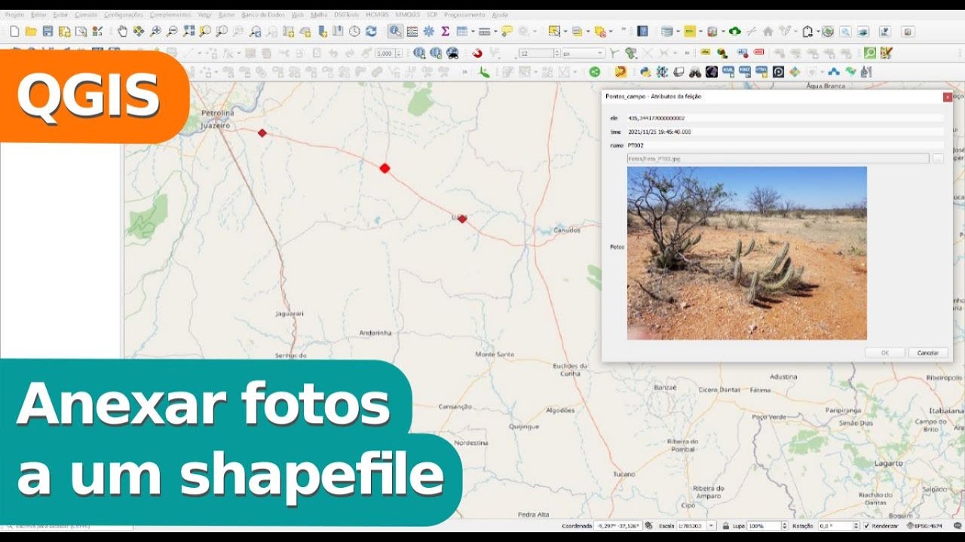This screenshot has width=965, height=542.
Task: Click the large red point marker on map
Action: click(384, 168)
